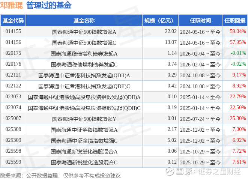Click the 7.61% return value
The image size is (248, 179).
tap(239, 162)
